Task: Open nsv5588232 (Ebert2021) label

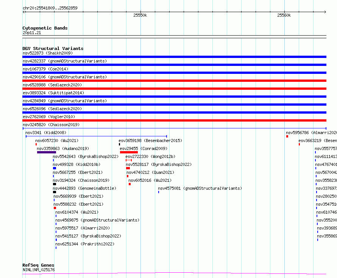Action: point(78,204)
